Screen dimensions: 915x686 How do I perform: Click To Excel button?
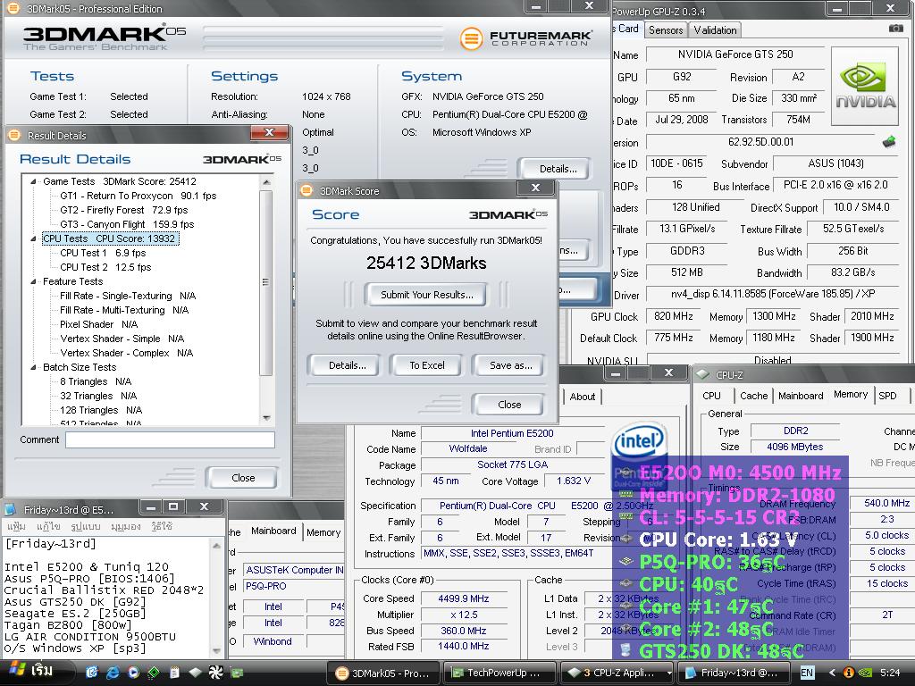pyautogui.click(x=426, y=365)
